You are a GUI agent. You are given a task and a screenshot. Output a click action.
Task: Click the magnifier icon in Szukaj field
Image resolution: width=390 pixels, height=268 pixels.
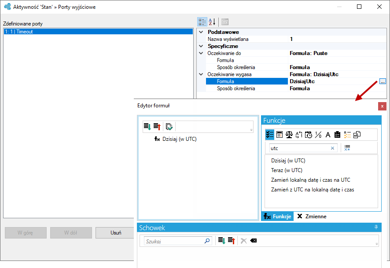207,241
